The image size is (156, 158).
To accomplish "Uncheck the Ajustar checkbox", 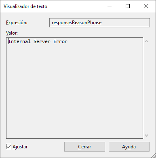I will point(8,147).
